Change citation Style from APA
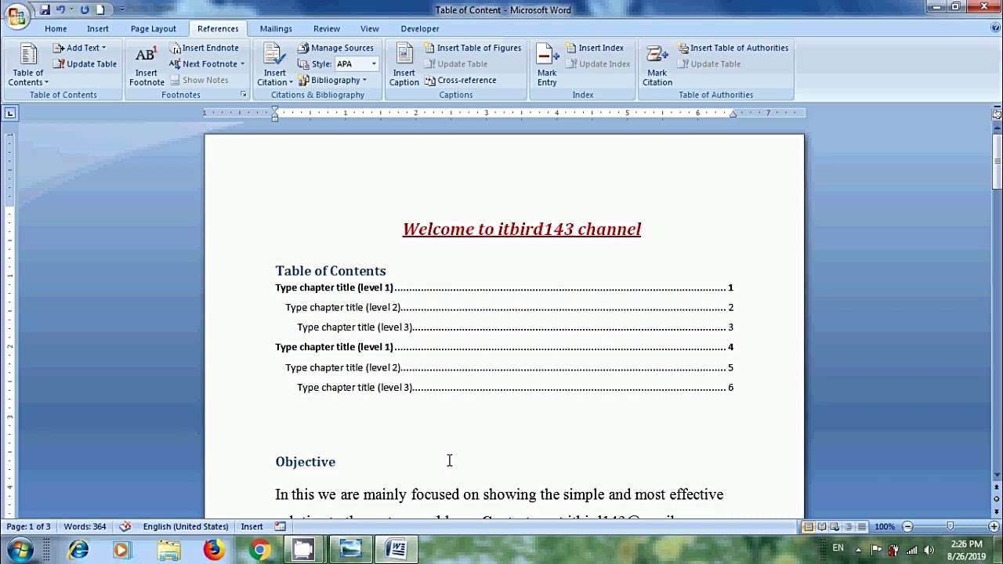This screenshot has width=1003, height=564. pyautogui.click(x=357, y=64)
